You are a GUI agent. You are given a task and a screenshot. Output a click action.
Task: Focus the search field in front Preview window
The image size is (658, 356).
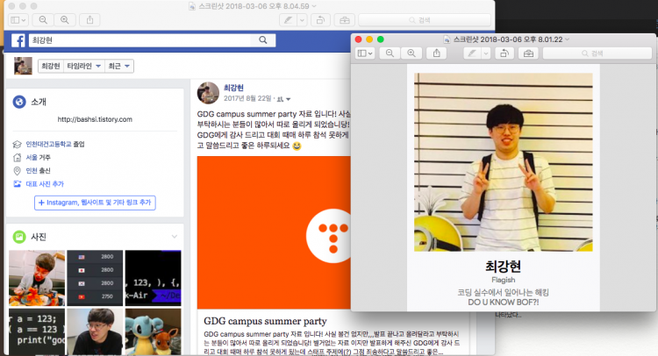[x=597, y=53]
